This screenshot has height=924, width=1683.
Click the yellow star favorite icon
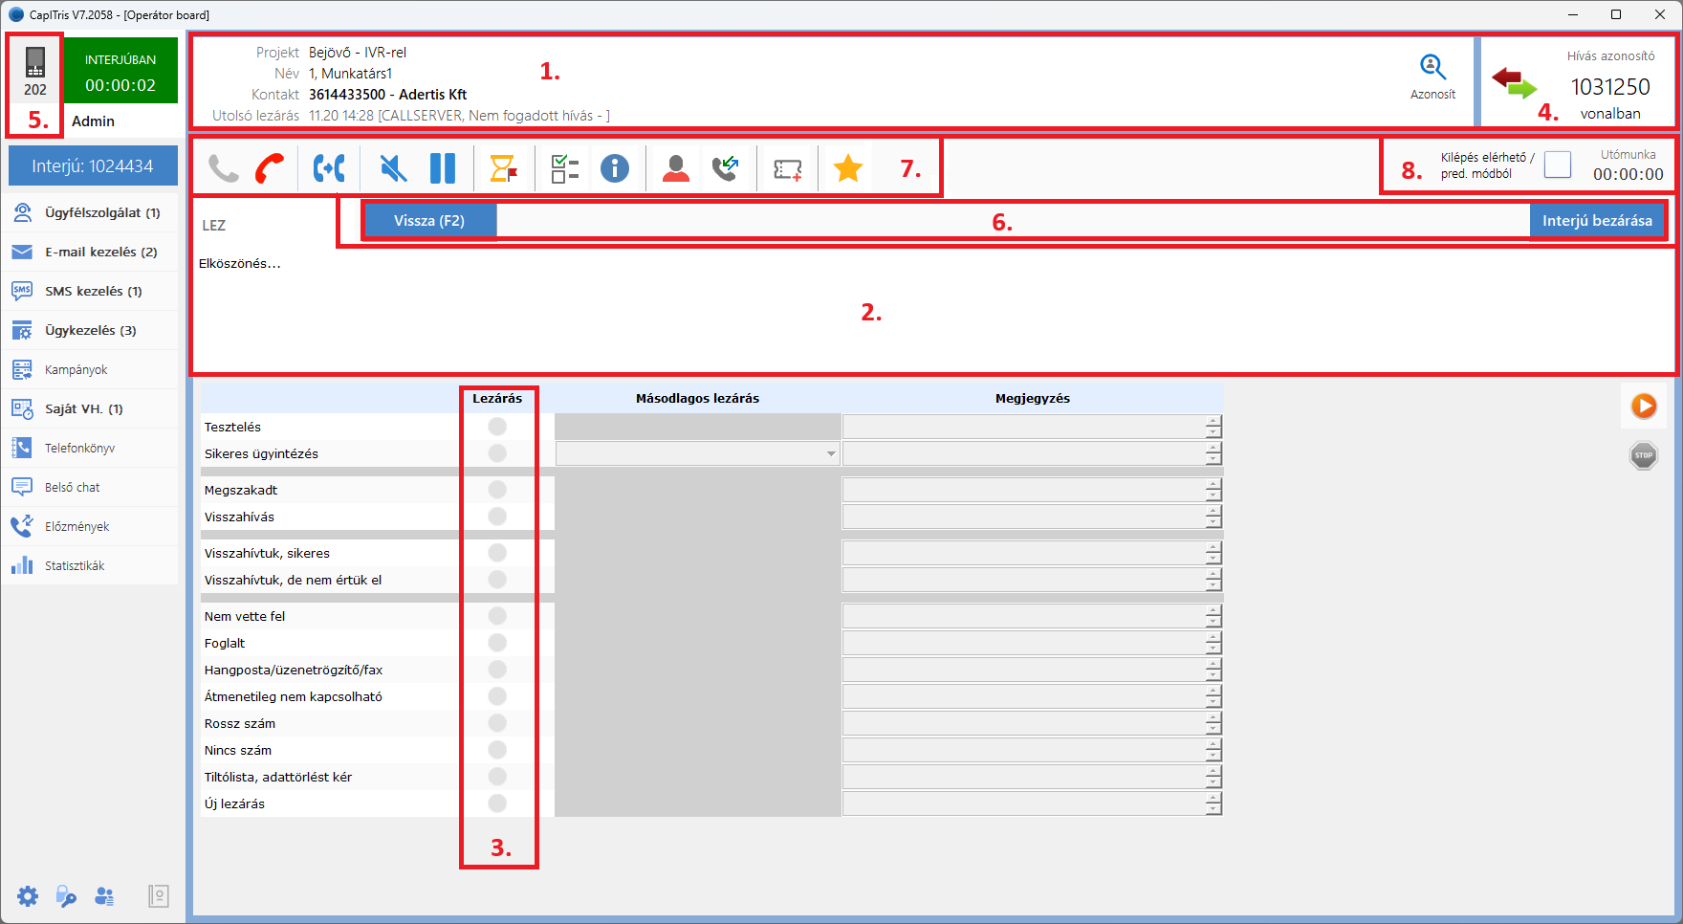point(848,168)
